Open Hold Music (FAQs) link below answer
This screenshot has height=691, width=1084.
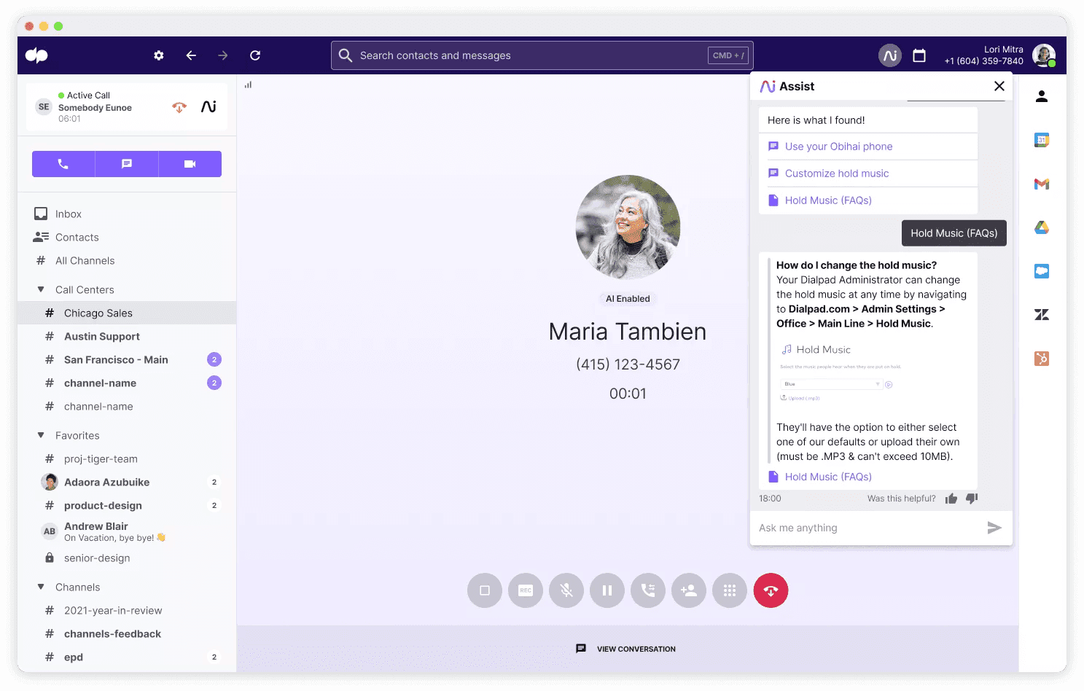pyautogui.click(x=828, y=477)
